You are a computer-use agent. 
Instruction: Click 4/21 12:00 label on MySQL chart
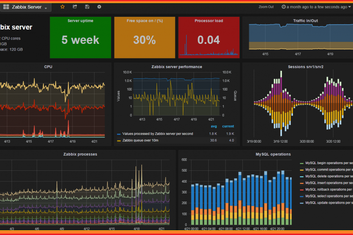coord(243,229)
